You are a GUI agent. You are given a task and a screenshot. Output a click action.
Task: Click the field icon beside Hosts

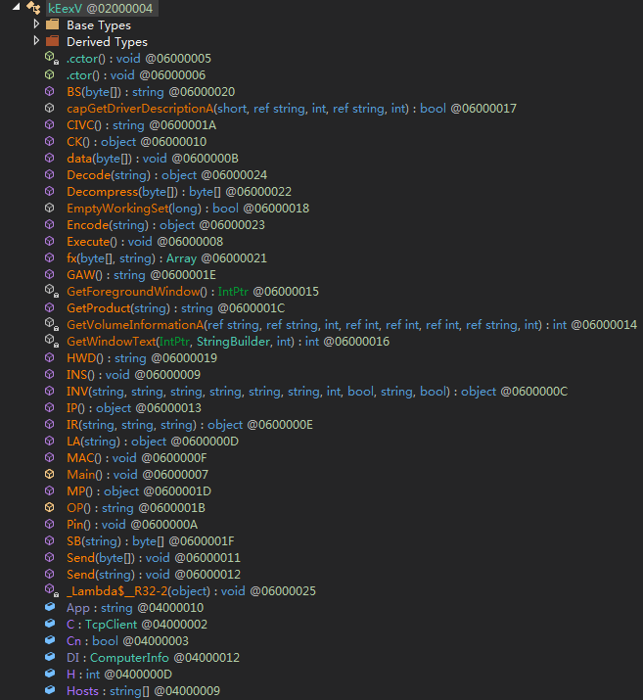pyautogui.click(x=50, y=690)
